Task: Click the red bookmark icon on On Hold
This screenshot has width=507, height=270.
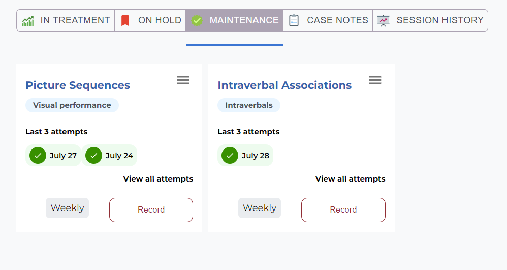Action: [125, 21]
